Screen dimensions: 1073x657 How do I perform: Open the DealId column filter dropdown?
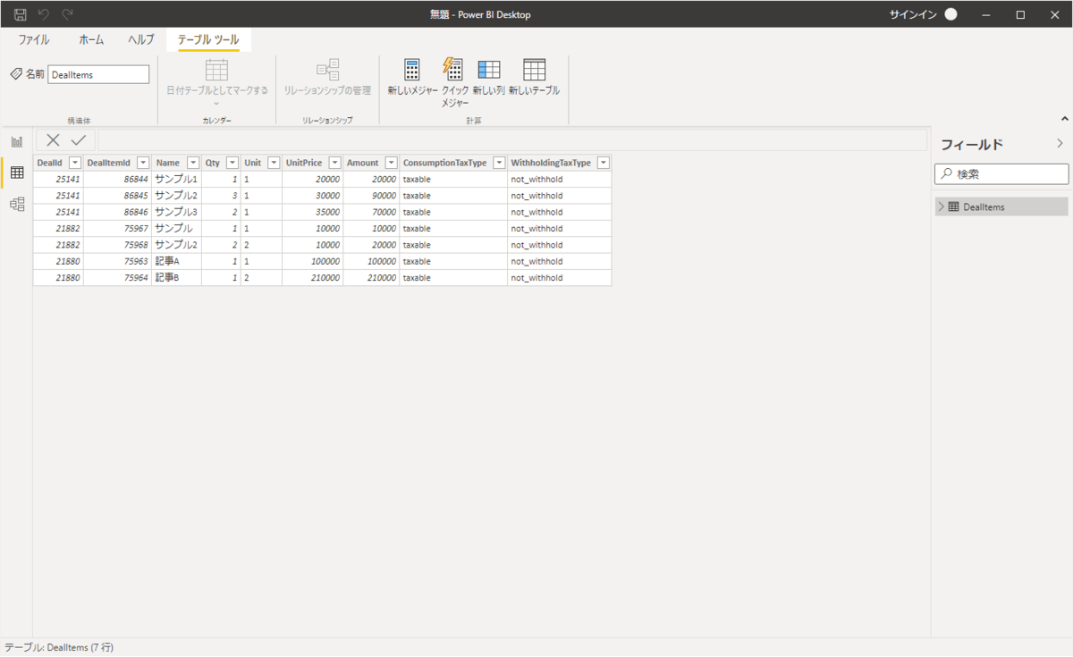[x=75, y=163]
